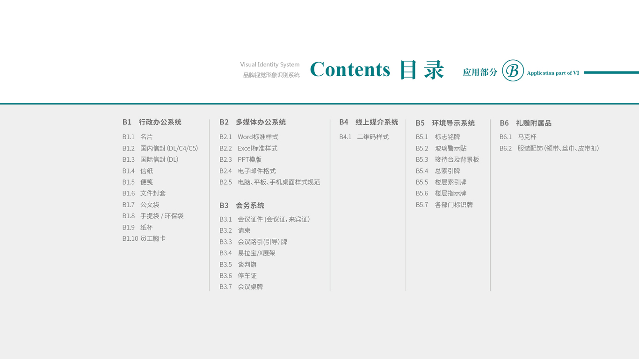Select entry 'B5.5 楼层索引牌'
This screenshot has width=639, height=359.
(x=441, y=182)
